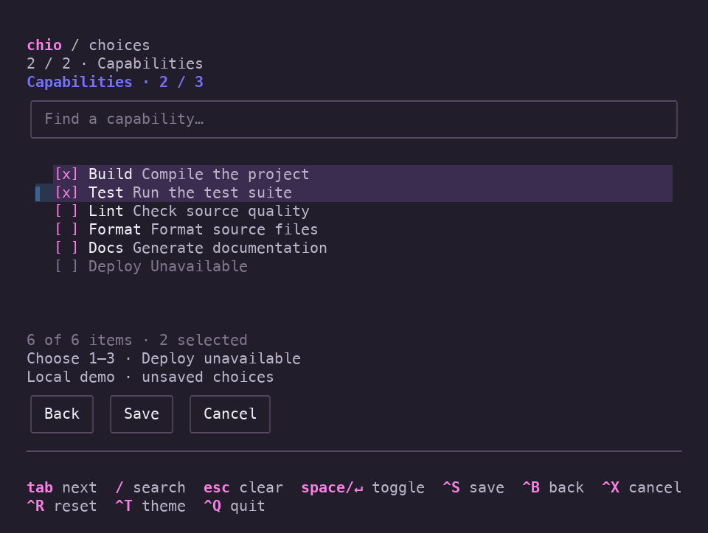Select the 'Generate documentation' description
Screen dimensions: 708x533
pos(230,248)
